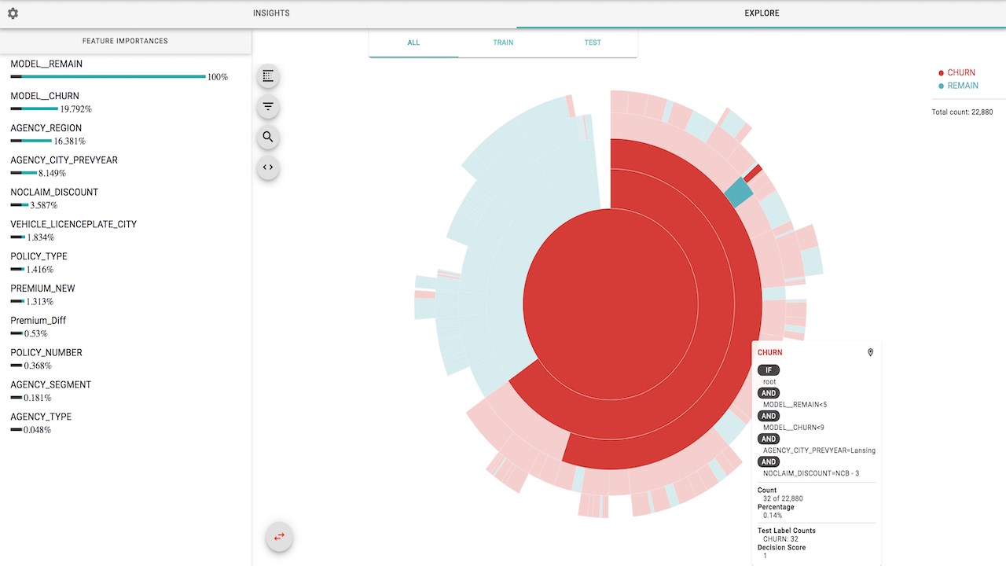Click the search magnifier icon
Screen dimensions: 1006x566
pos(268,137)
